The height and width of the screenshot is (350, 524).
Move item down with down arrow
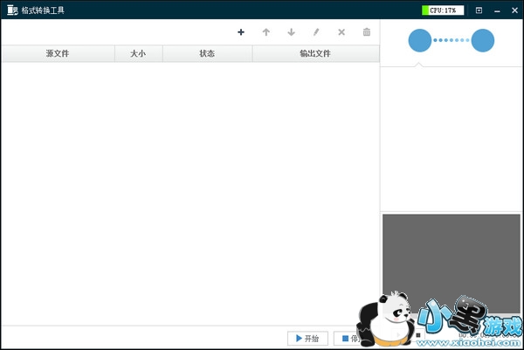click(x=291, y=32)
